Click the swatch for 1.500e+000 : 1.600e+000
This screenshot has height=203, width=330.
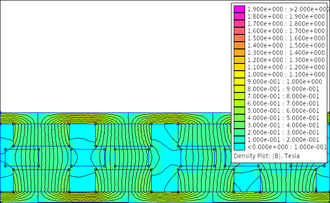click(x=239, y=38)
